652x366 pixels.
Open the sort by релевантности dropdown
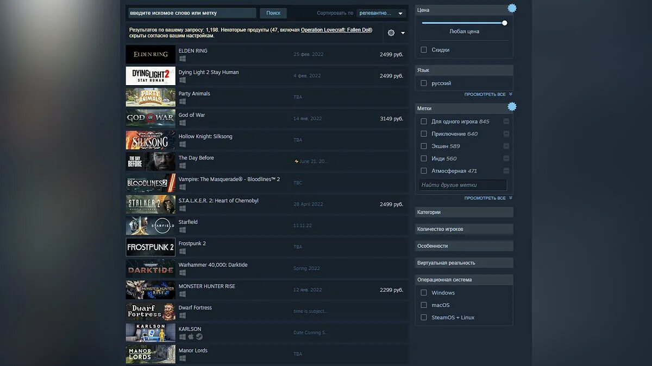point(381,13)
